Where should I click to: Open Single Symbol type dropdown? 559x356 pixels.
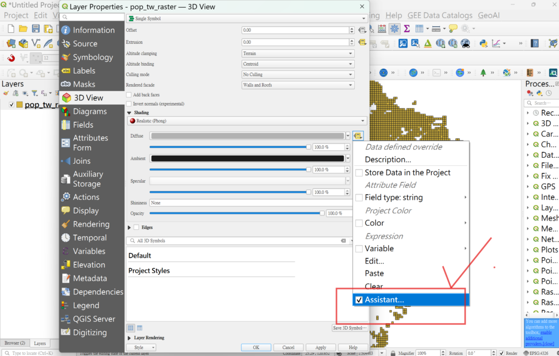click(247, 18)
